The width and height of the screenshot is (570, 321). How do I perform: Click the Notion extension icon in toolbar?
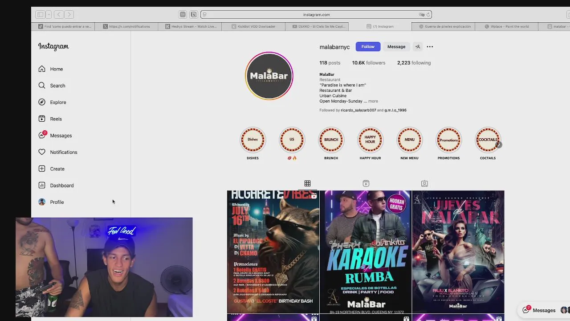[194, 15]
